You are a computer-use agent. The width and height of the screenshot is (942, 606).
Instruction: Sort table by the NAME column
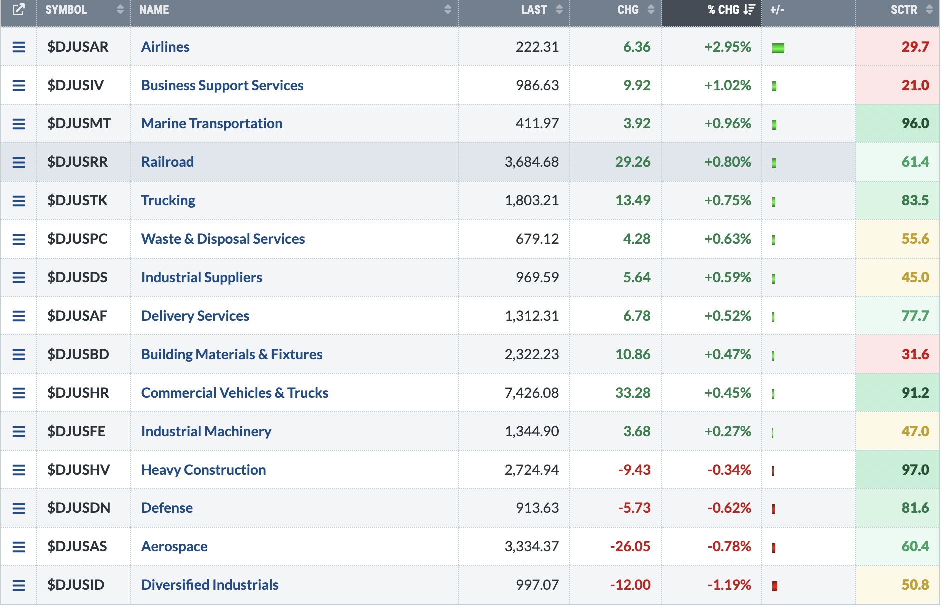coord(295,10)
